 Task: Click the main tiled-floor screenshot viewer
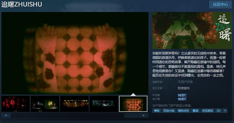pyautogui.click(x=75, y=53)
